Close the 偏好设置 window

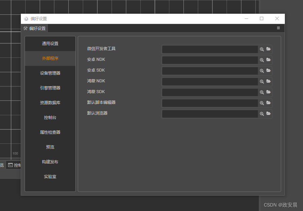[277, 19]
